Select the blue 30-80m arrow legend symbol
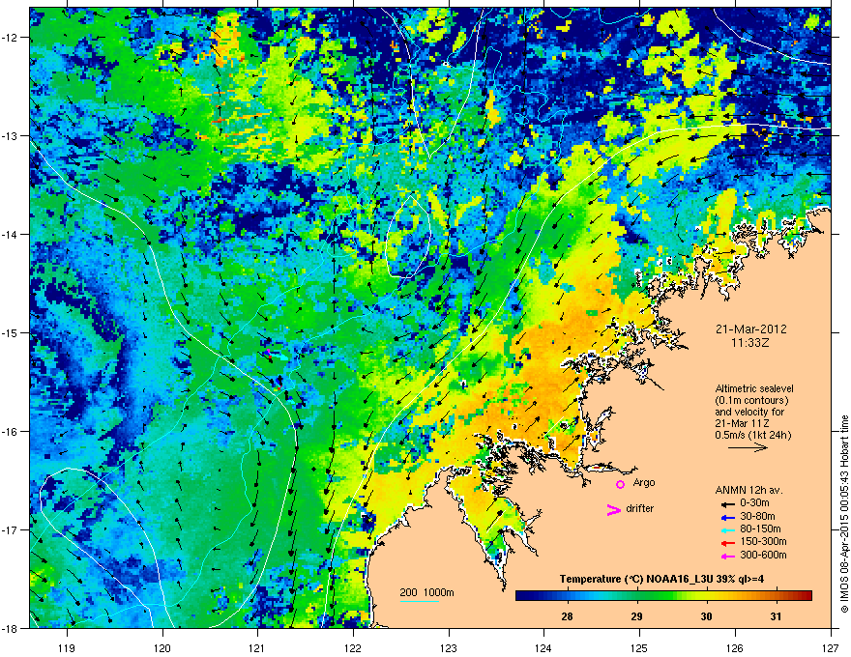 point(727,517)
